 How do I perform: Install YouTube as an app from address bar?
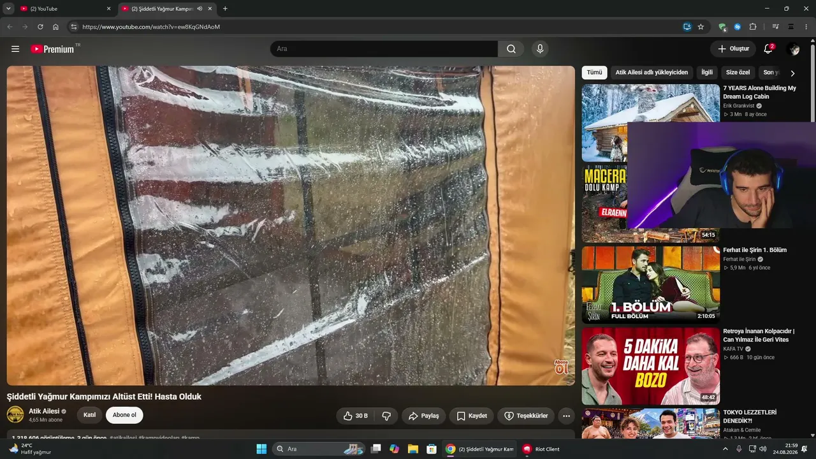click(687, 27)
